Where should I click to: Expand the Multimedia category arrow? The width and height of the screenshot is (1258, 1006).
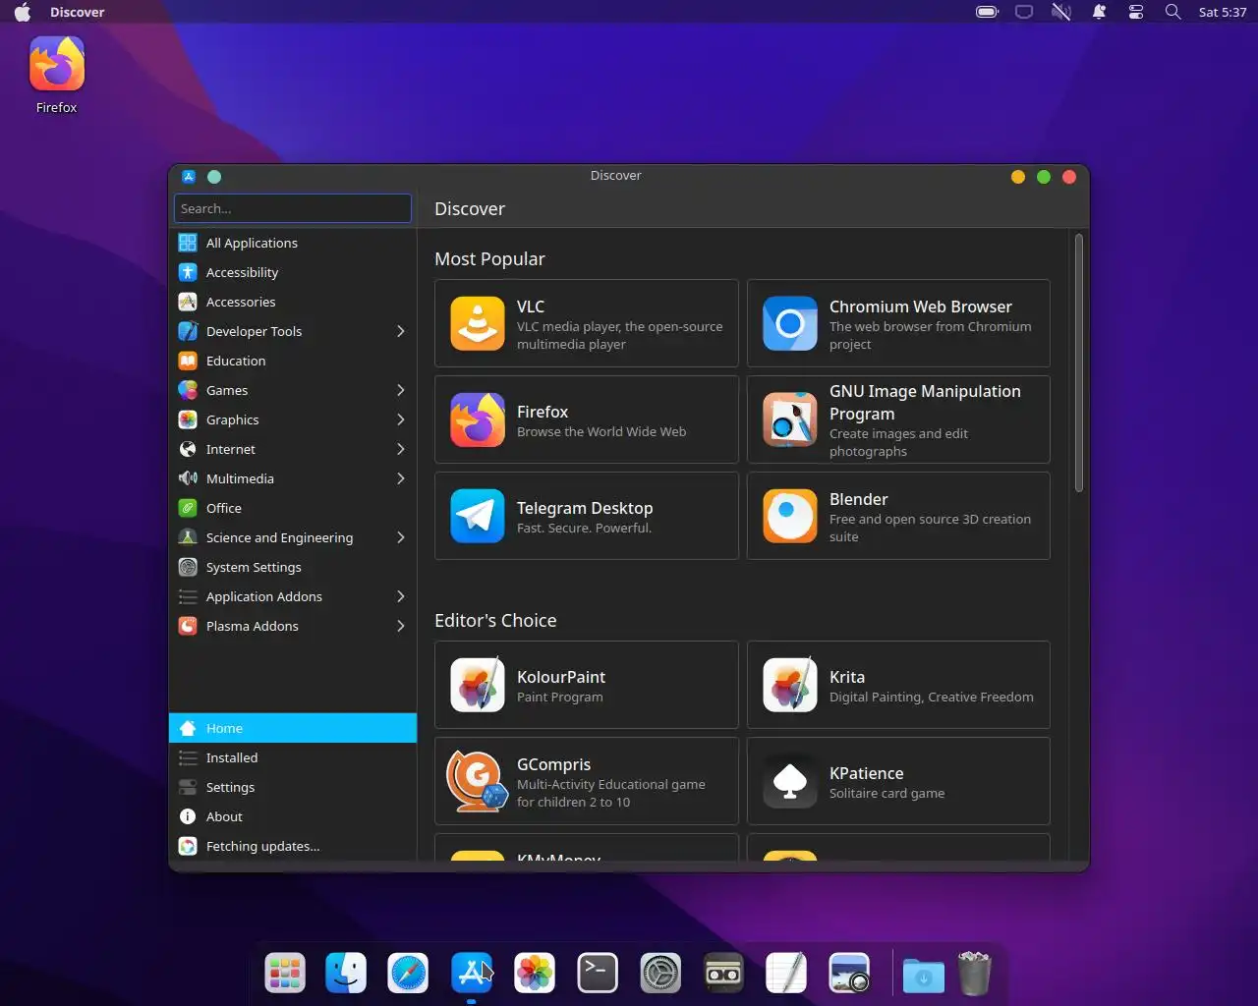click(x=400, y=478)
